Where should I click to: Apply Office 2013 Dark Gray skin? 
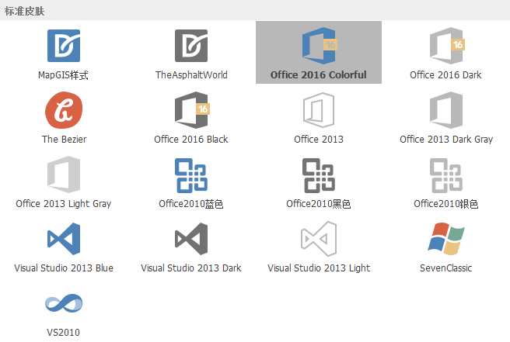[x=445, y=110]
